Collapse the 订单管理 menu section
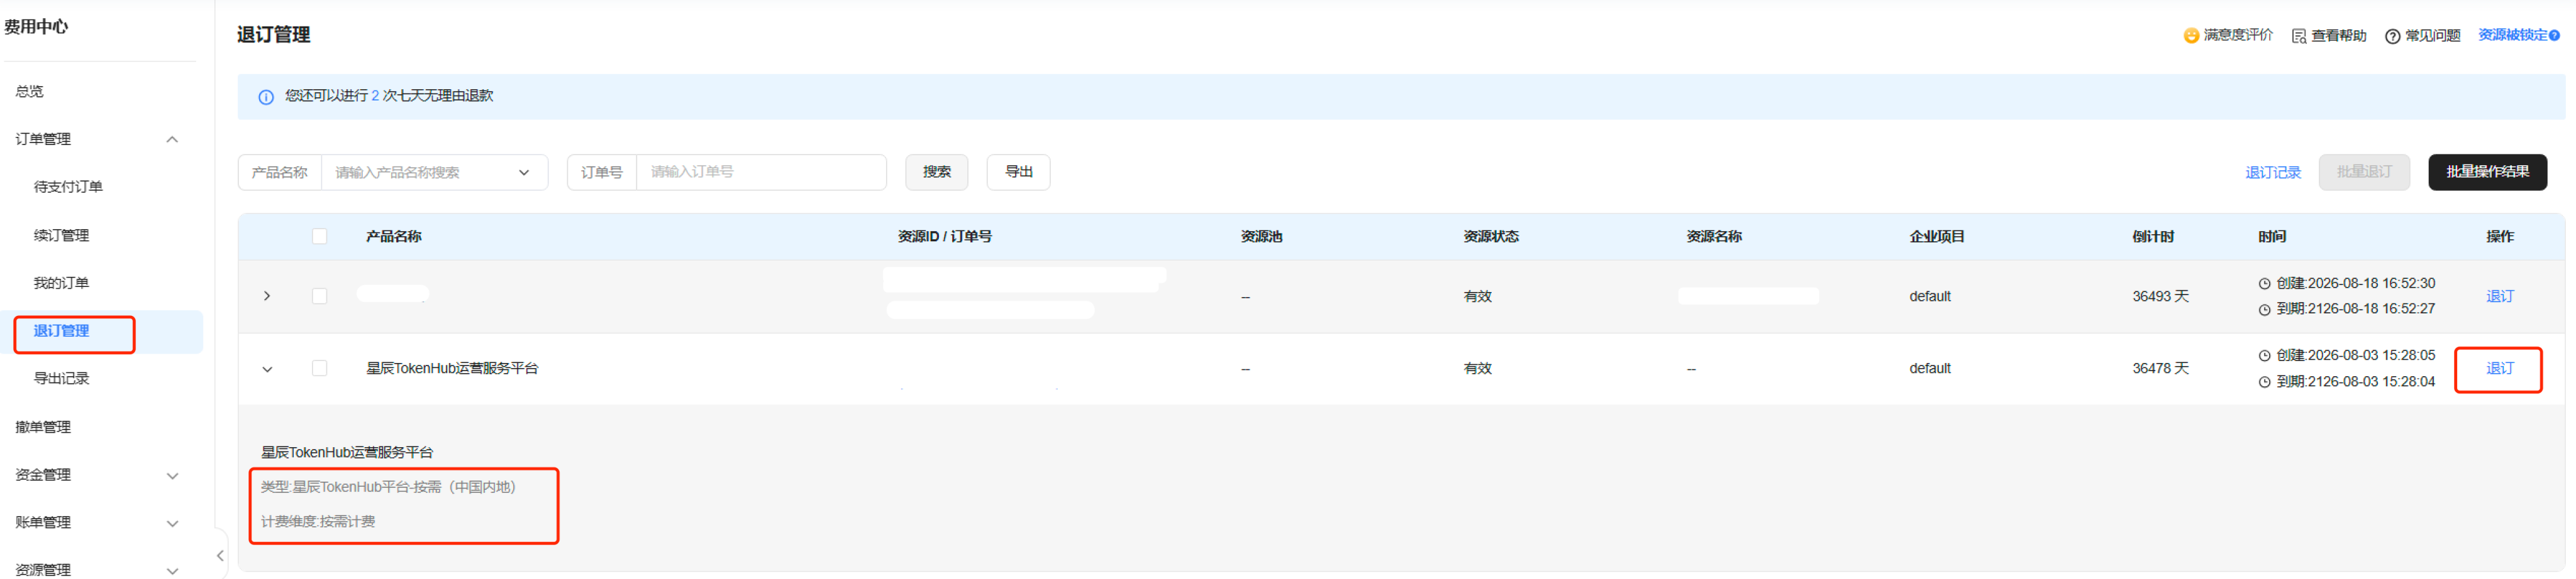 (x=172, y=139)
